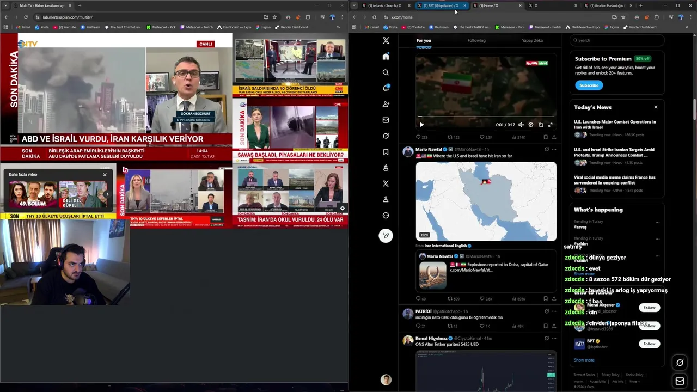The height and width of the screenshot is (392, 697).
Task: Open Messages envelope in X sidebar
Action: [386, 120]
